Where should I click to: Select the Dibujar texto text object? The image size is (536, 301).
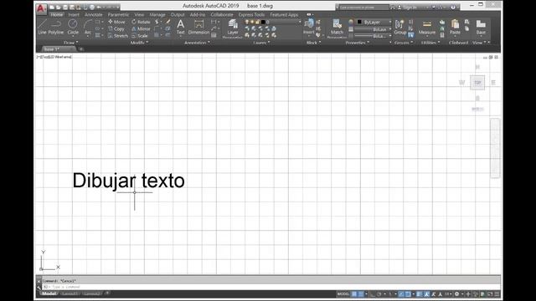[x=128, y=181]
